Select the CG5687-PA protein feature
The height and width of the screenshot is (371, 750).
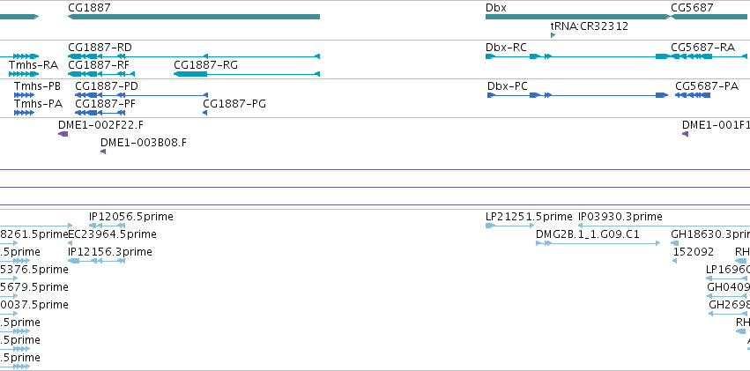click(693, 95)
